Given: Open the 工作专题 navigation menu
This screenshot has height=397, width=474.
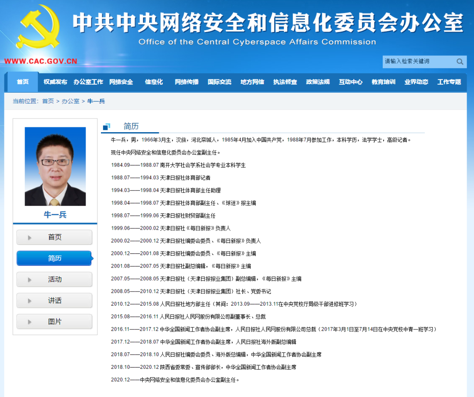Looking at the screenshot, I should click(449, 82).
